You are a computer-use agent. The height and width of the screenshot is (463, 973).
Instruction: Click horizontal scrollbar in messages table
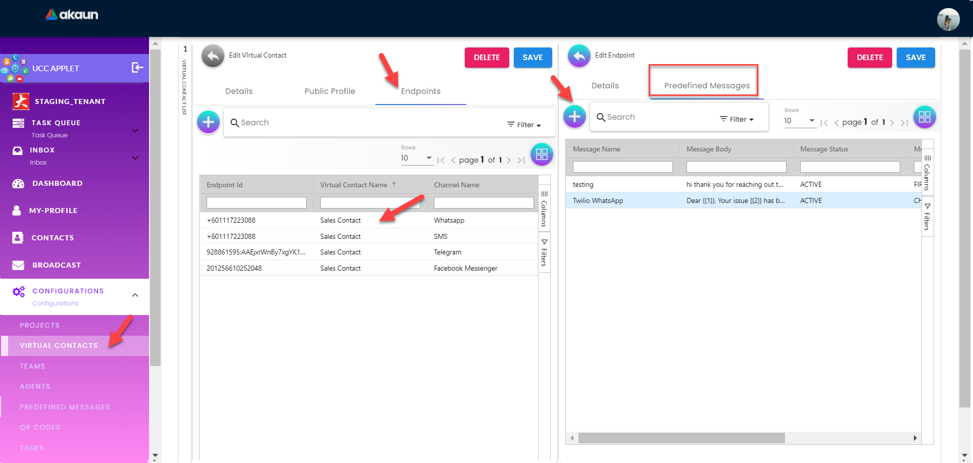pyautogui.click(x=681, y=438)
